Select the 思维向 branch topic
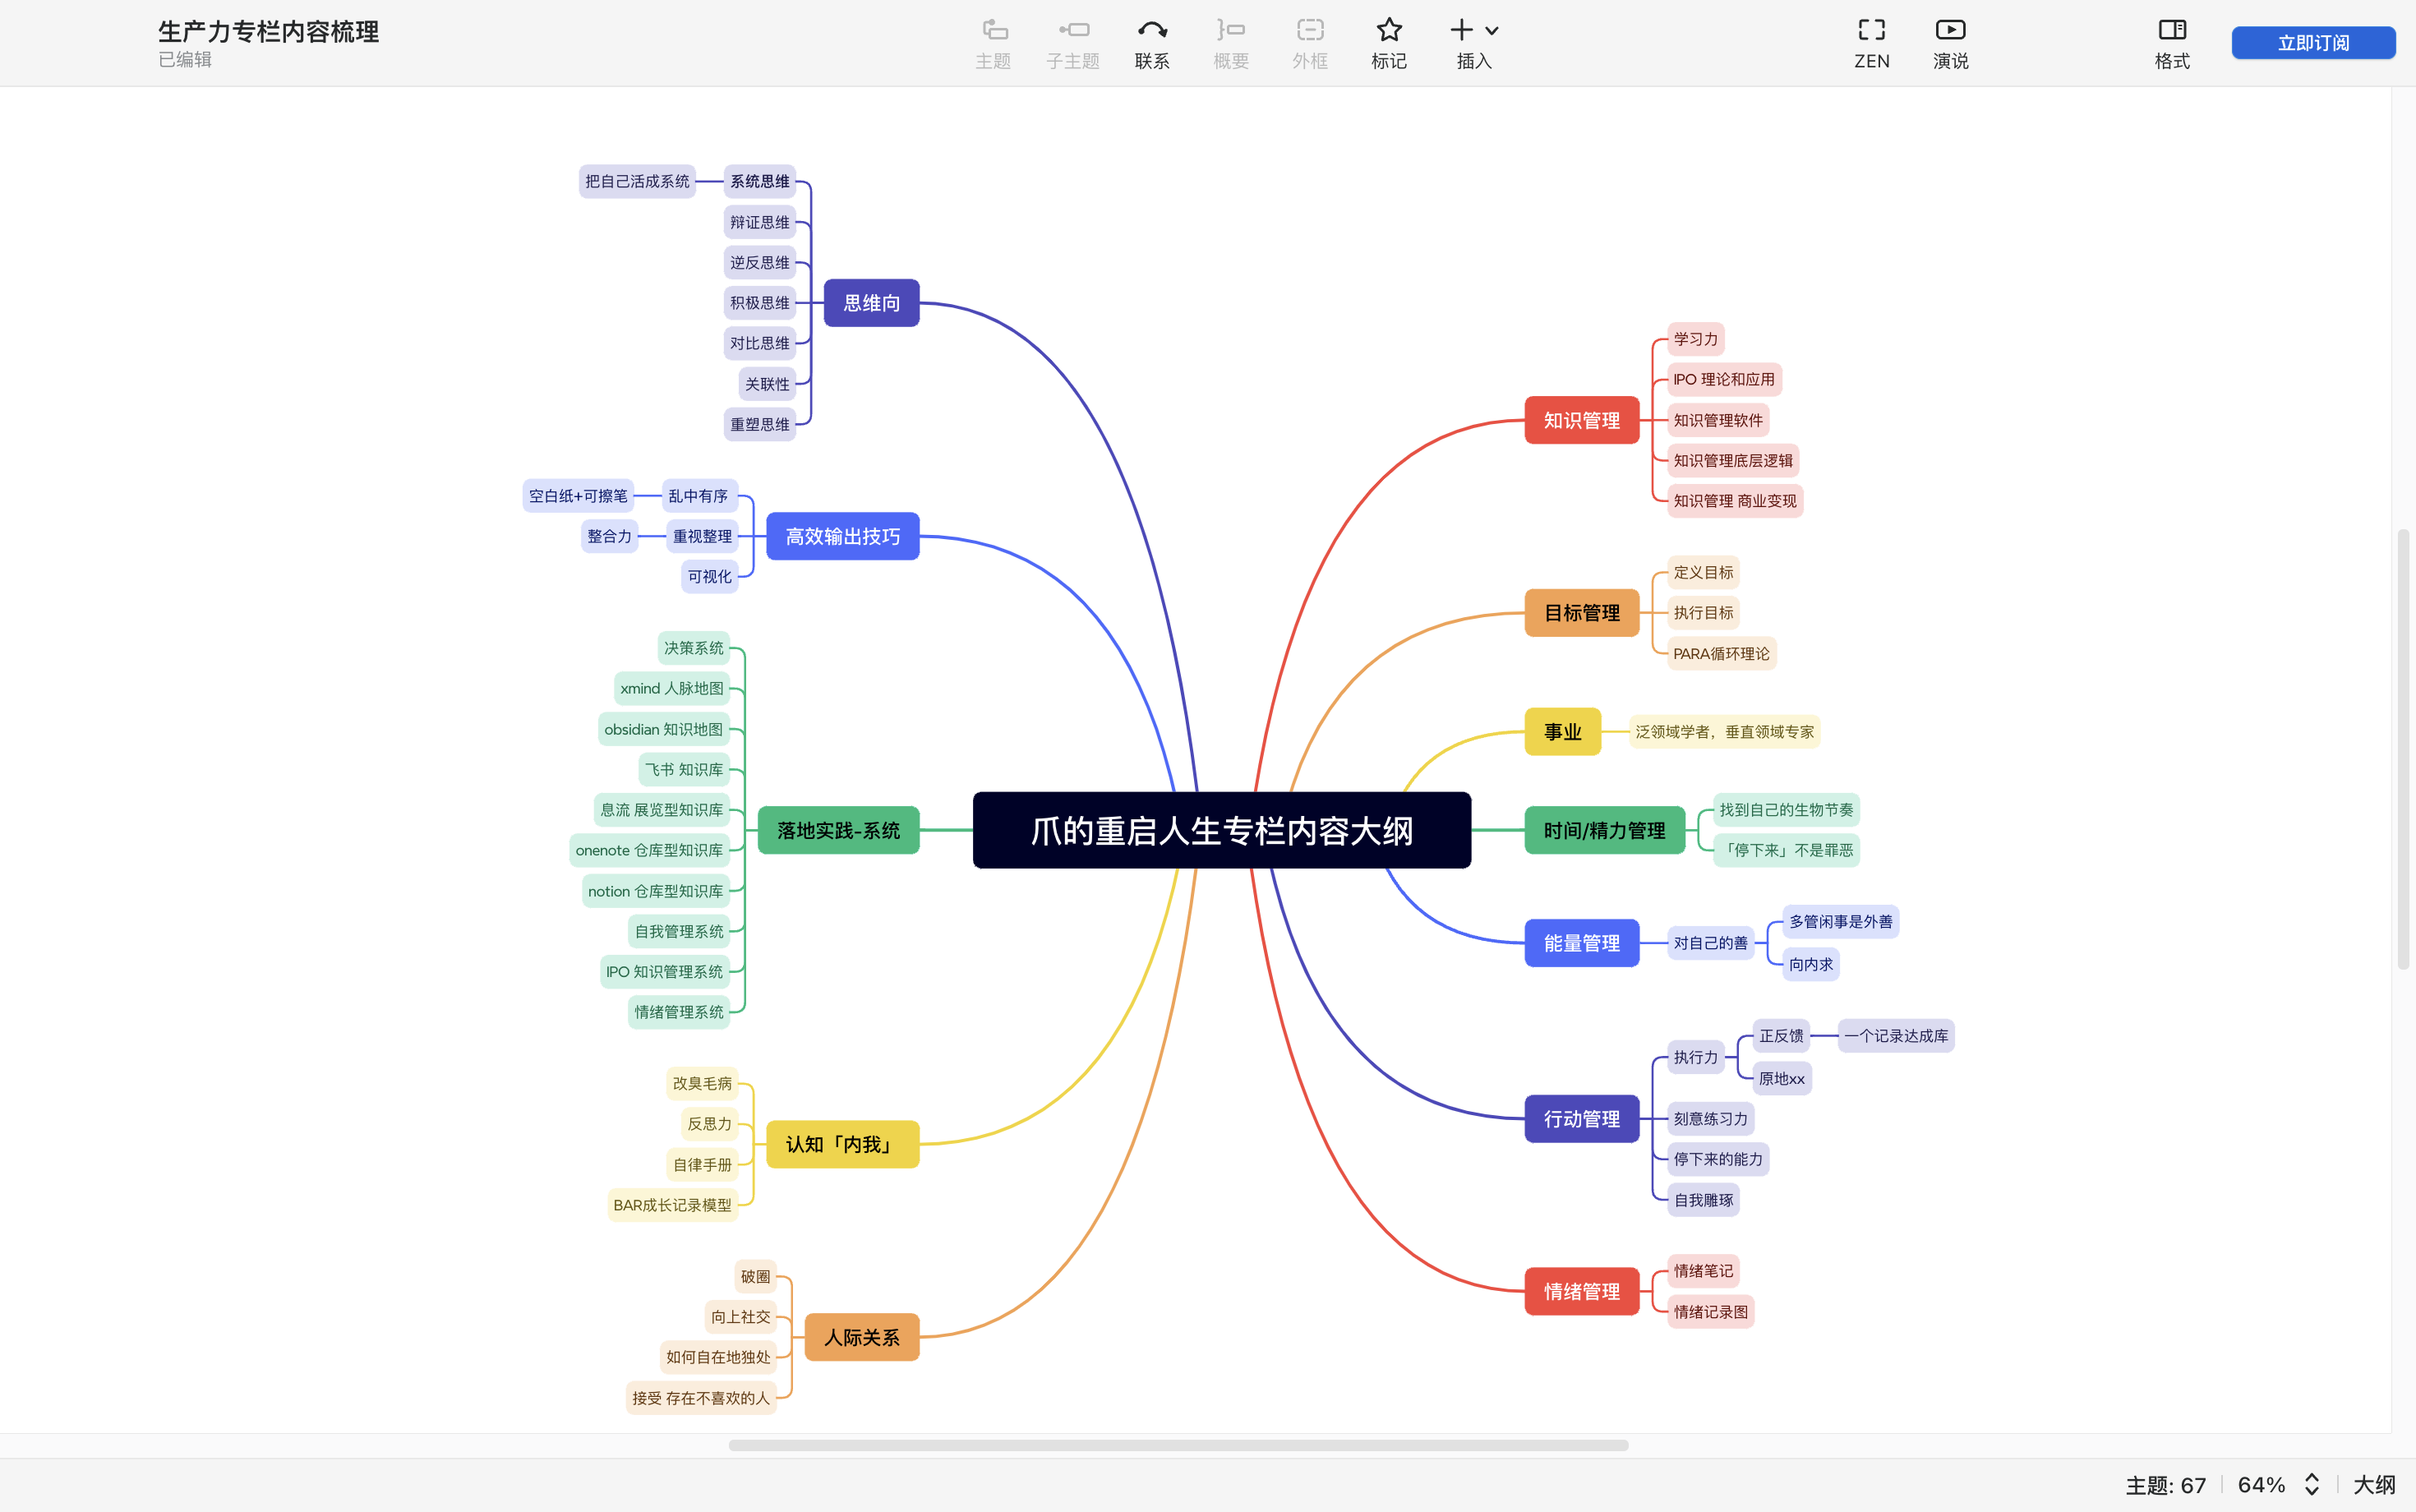 tap(871, 303)
